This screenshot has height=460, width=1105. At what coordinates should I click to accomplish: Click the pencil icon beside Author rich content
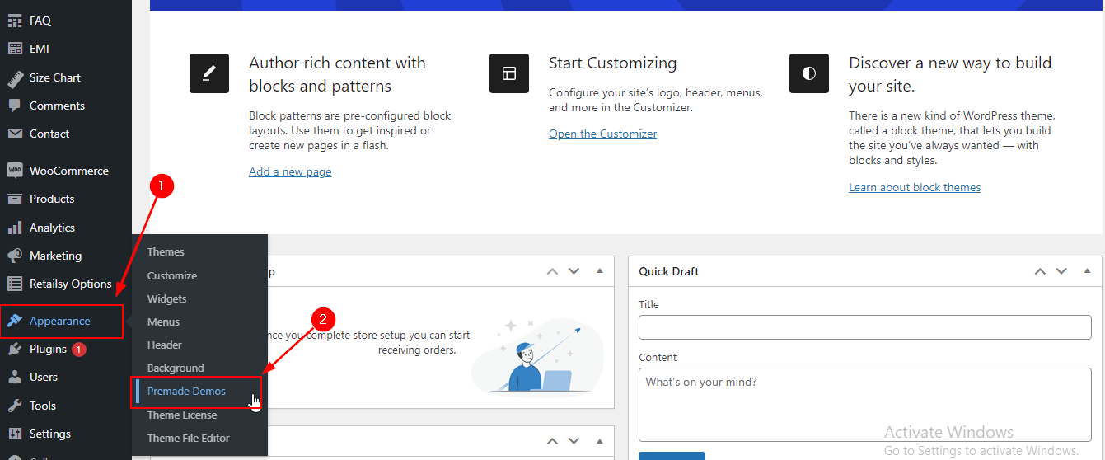click(x=209, y=73)
